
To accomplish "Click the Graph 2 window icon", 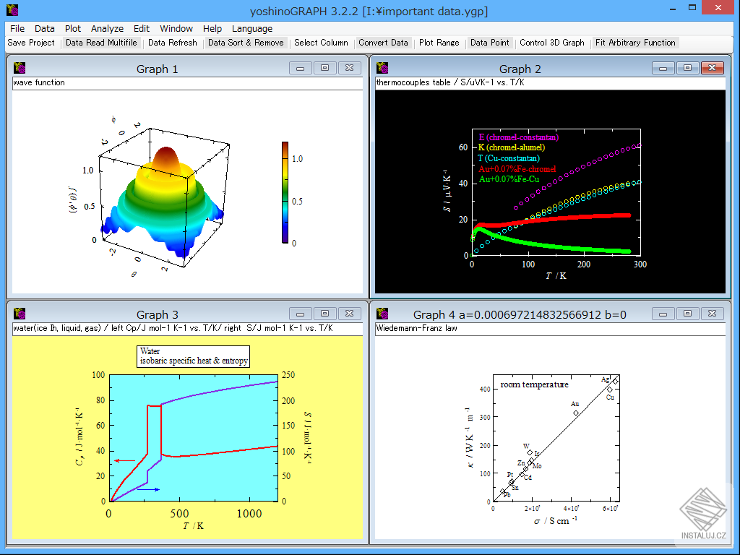I will (382, 68).
